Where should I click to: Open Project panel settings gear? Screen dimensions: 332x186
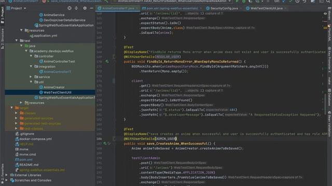(x=85, y=8)
